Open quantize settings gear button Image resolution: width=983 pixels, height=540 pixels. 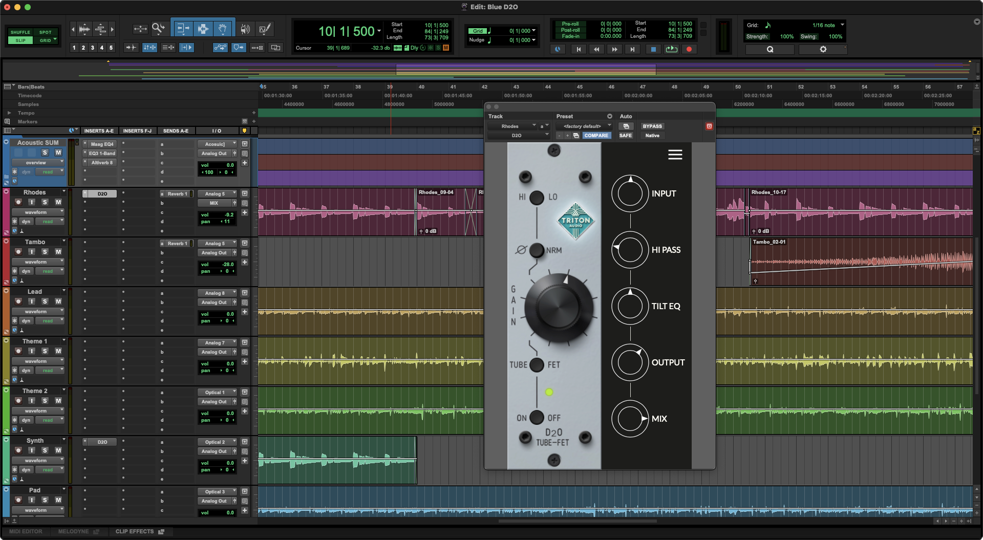pos(823,49)
